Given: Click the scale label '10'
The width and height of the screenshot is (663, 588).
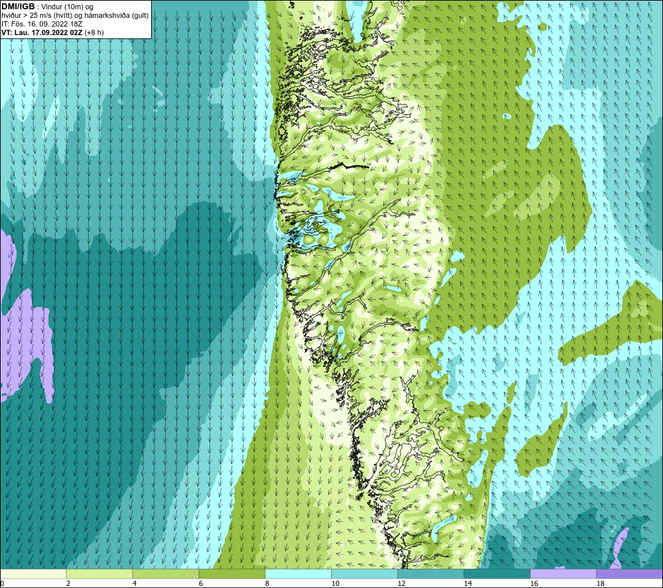Looking at the screenshot, I should pyautogui.click(x=335, y=584).
